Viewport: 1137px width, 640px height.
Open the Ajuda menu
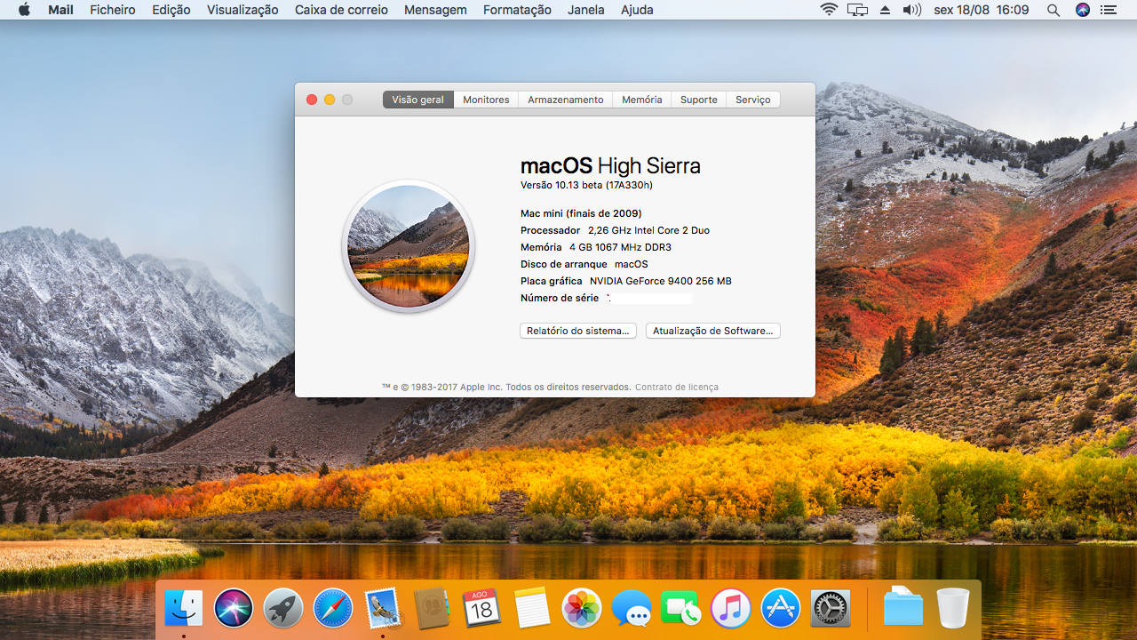click(637, 10)
